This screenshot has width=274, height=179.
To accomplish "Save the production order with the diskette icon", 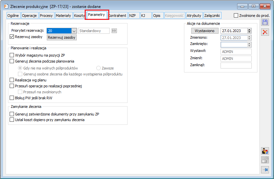I will pyautogui.click(x=265, y=22).
